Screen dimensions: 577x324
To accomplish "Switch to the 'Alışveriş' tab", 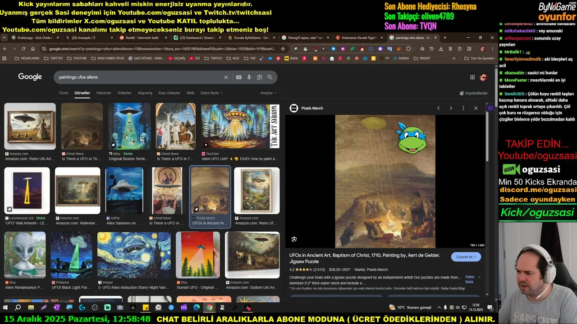I will point(145,93).
